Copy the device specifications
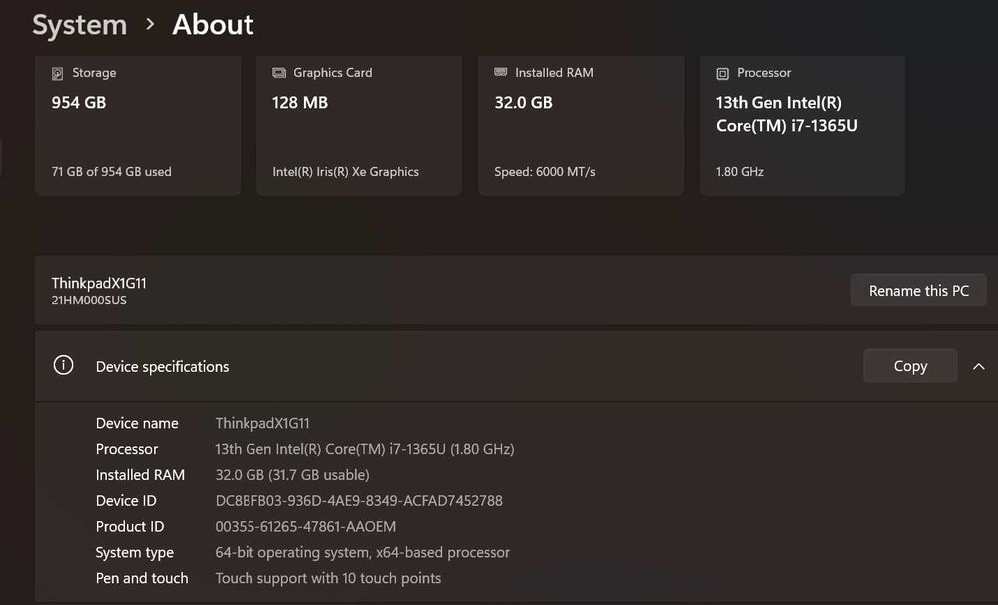The width and height of the screenshot is (998, 605). (909, 366)
